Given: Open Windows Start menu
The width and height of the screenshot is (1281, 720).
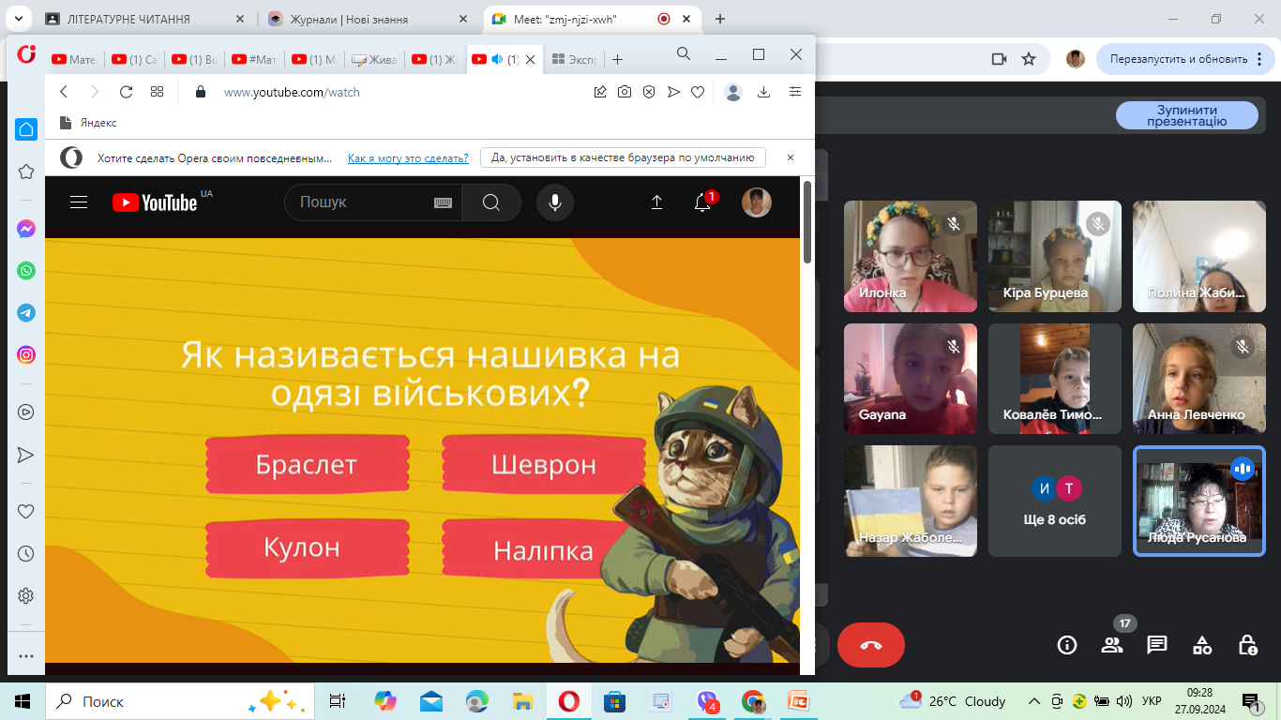Looking at the screenshot, I should [23, 701].
